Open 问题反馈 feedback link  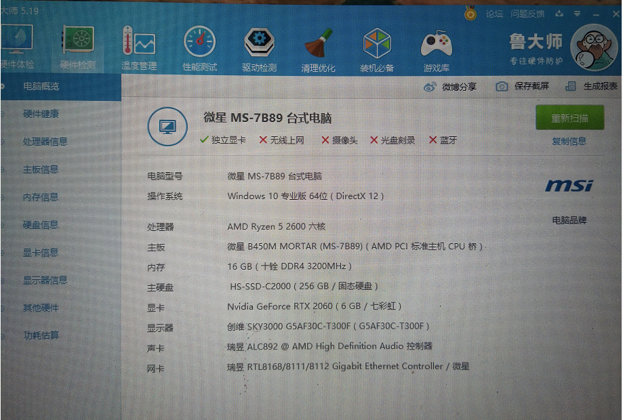[x=527, y=14]
